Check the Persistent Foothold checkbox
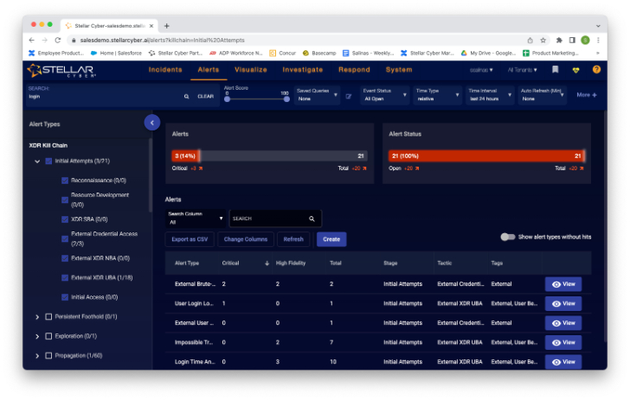This screenshot has height=400, width=630. [x=48, y=316]
